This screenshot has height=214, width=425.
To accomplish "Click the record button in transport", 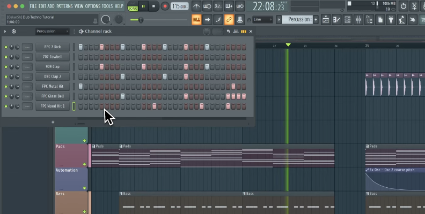I will pos(165,6).
